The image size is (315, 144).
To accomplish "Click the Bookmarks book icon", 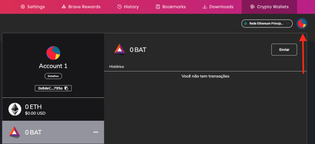I will (158, 7).
